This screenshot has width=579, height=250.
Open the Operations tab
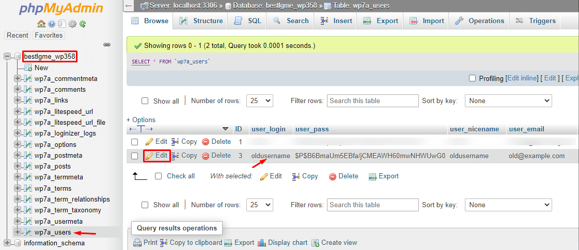pos(479,21)
